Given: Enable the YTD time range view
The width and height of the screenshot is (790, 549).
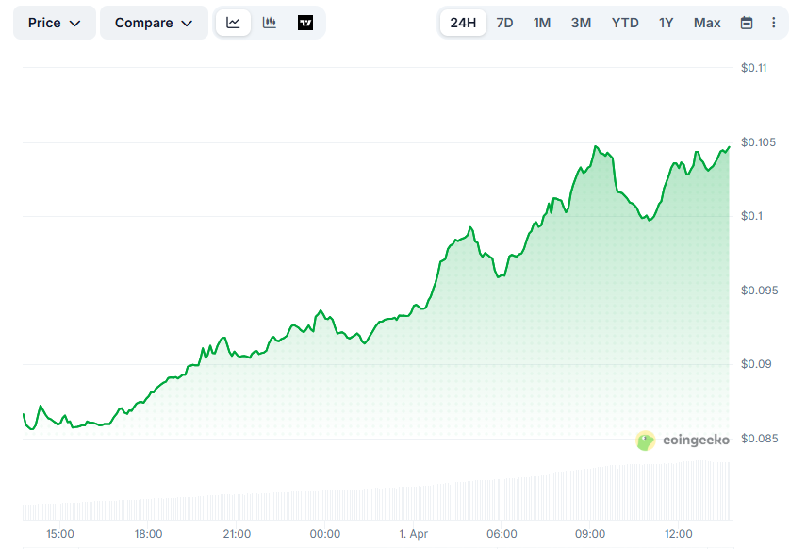Looking at the screenshot, I should [x=625, y=22].
